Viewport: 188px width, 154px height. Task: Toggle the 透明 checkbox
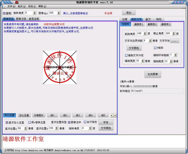tap(4, 13)
